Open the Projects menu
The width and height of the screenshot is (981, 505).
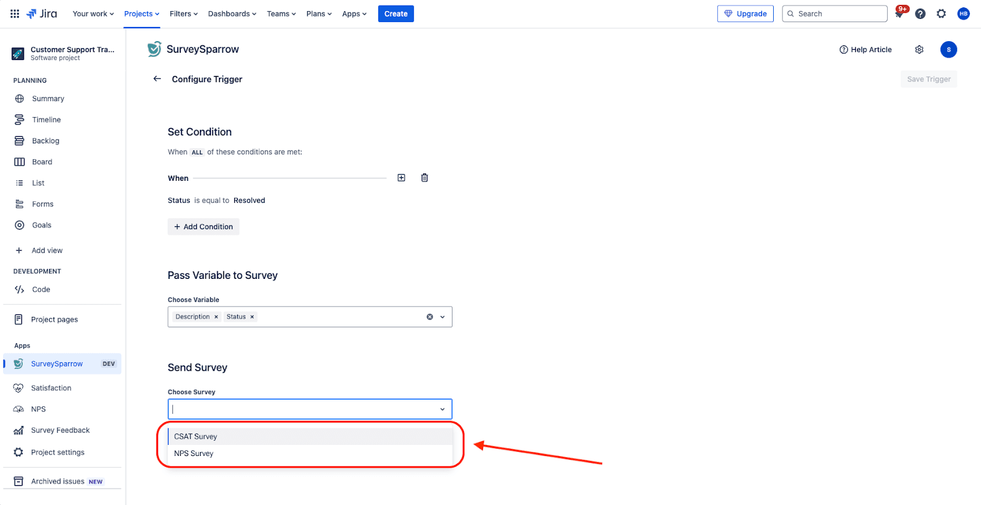point(142,13)
